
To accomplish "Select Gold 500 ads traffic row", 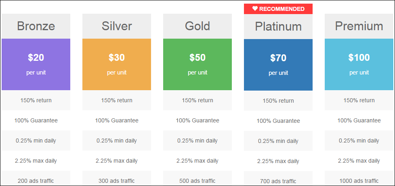I will pos(197,178).
